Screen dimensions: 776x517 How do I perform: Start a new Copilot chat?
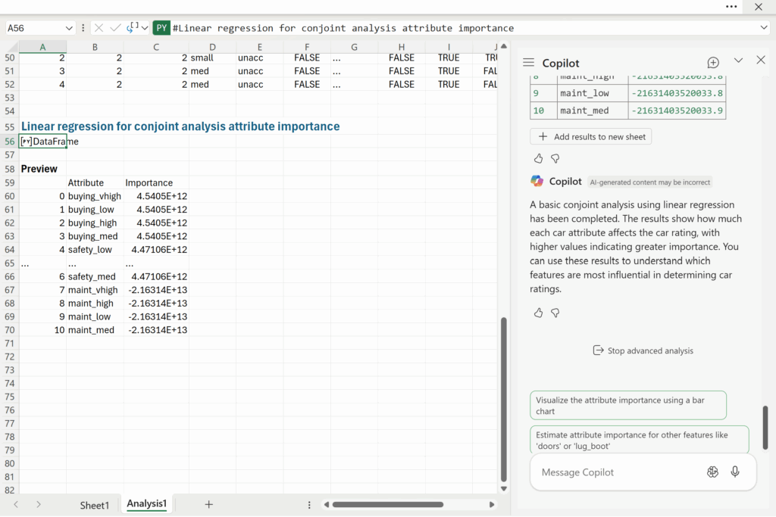(713, 62)
